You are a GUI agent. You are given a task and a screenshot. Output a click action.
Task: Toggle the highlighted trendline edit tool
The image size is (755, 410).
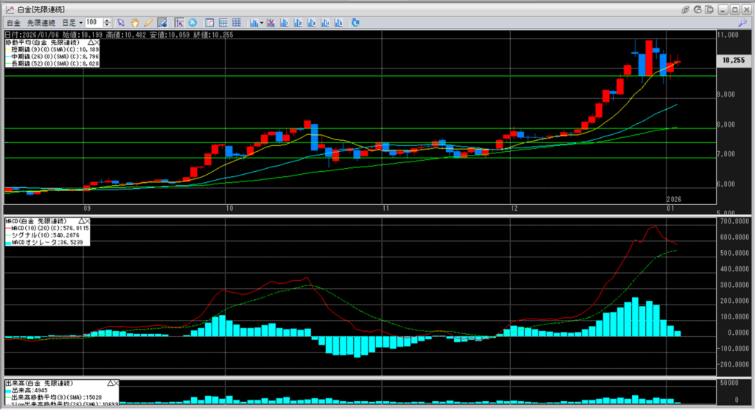point(161,23)
